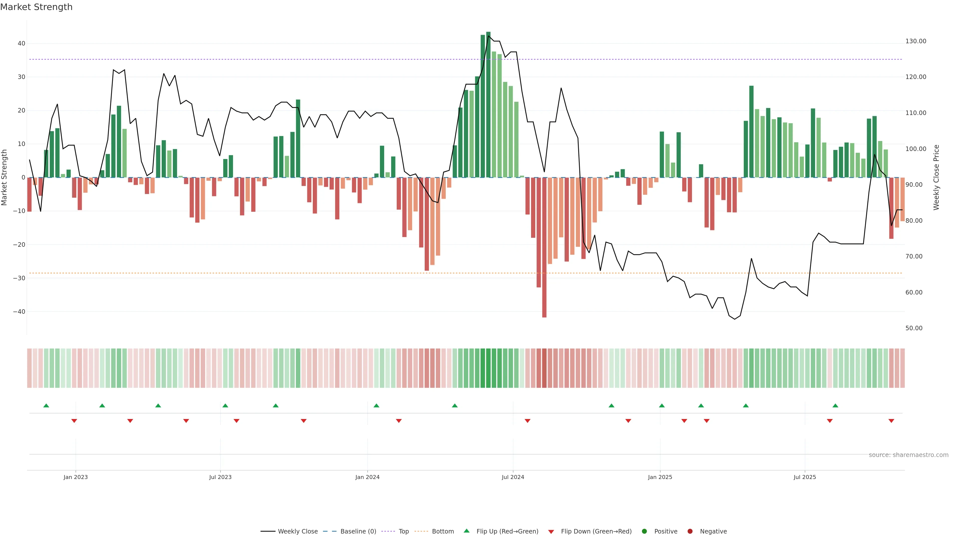The width and height of the screenshot is (961, 540).
Task: Click Weekly Close Price axis title
Action: click(x=936, y=177)
